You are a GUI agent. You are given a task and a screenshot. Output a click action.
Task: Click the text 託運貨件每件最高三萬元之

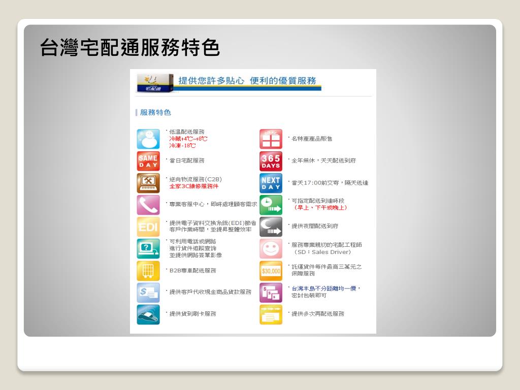(327, 267)
